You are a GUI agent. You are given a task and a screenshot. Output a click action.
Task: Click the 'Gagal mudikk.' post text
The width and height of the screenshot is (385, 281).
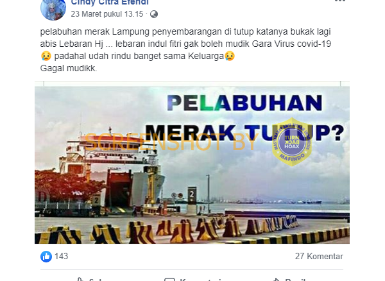69,68
